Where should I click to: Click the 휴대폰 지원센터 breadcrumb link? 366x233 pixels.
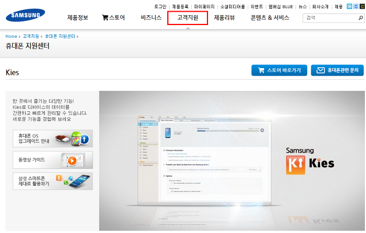click(60, 36)
